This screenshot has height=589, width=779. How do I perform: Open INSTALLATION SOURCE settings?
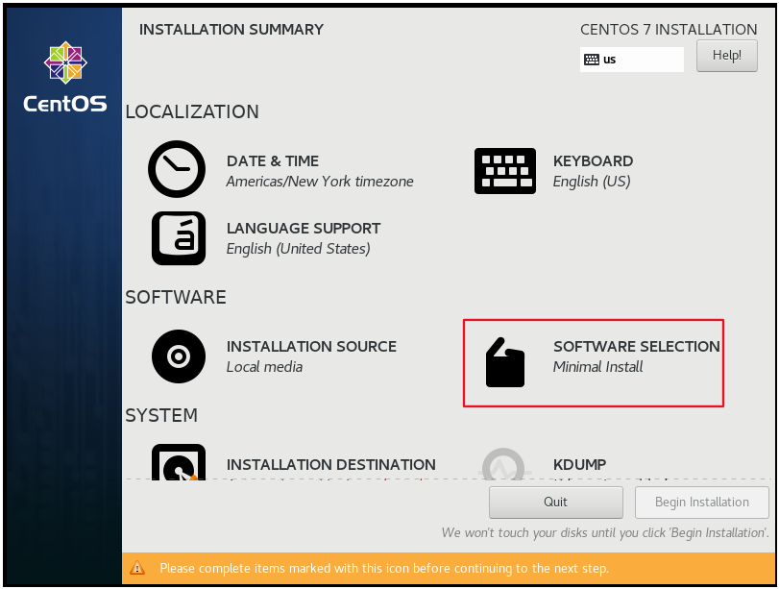(x=311, y=347)
